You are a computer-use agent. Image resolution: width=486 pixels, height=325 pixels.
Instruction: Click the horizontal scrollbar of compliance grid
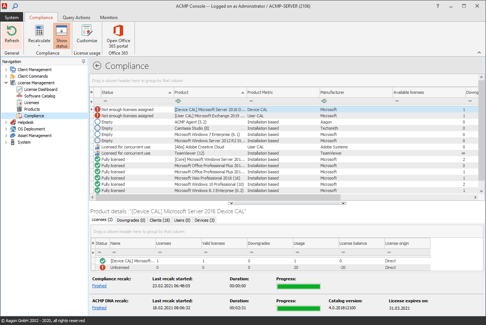(218, 197)
